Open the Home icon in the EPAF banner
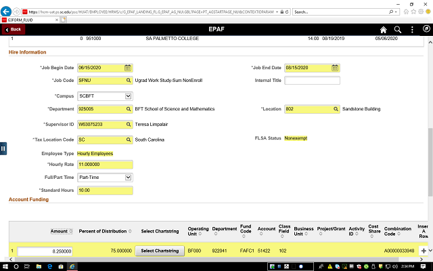This screenshot has height=271, width=433. coord(384,30)
